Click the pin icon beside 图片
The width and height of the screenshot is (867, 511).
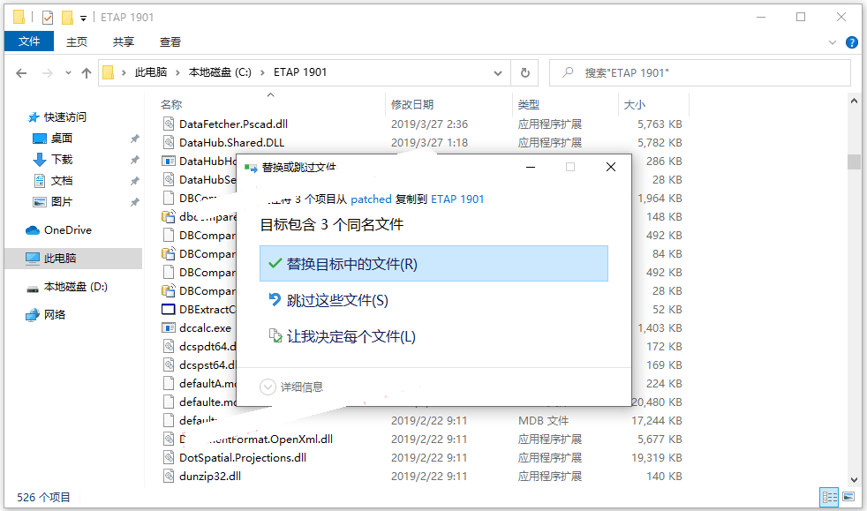(134, 202)
